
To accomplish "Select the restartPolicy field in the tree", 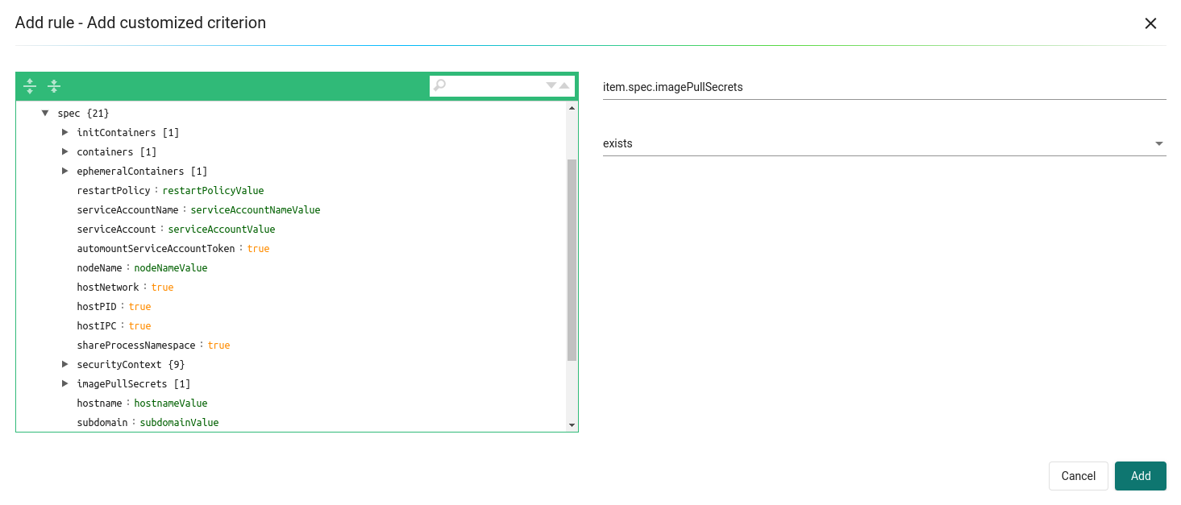I will pos(114,191).
